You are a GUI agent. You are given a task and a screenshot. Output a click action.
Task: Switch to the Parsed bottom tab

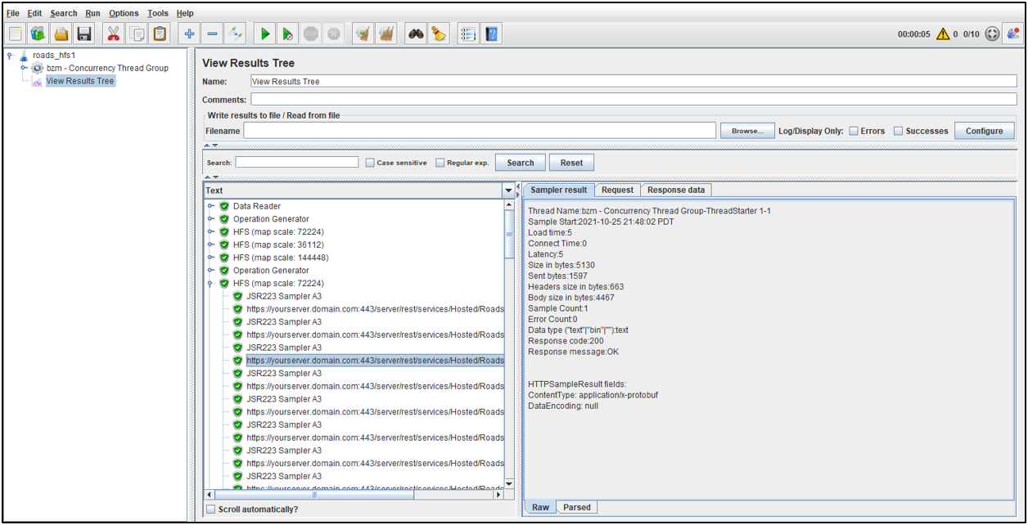click(x=576, y=507)
